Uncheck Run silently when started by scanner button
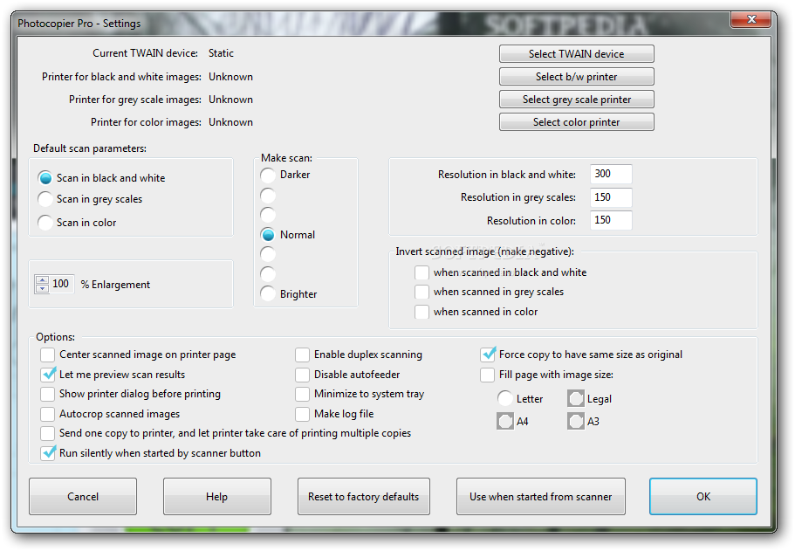This screenshot has width=795, height=551. [x=48, y=453]
